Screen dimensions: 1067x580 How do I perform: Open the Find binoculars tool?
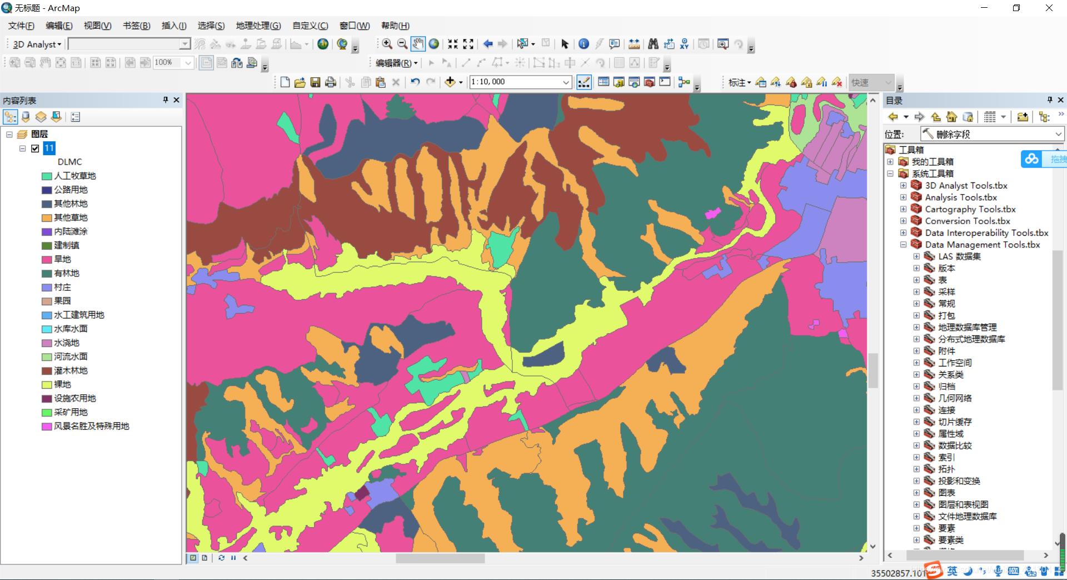[653, 44]
